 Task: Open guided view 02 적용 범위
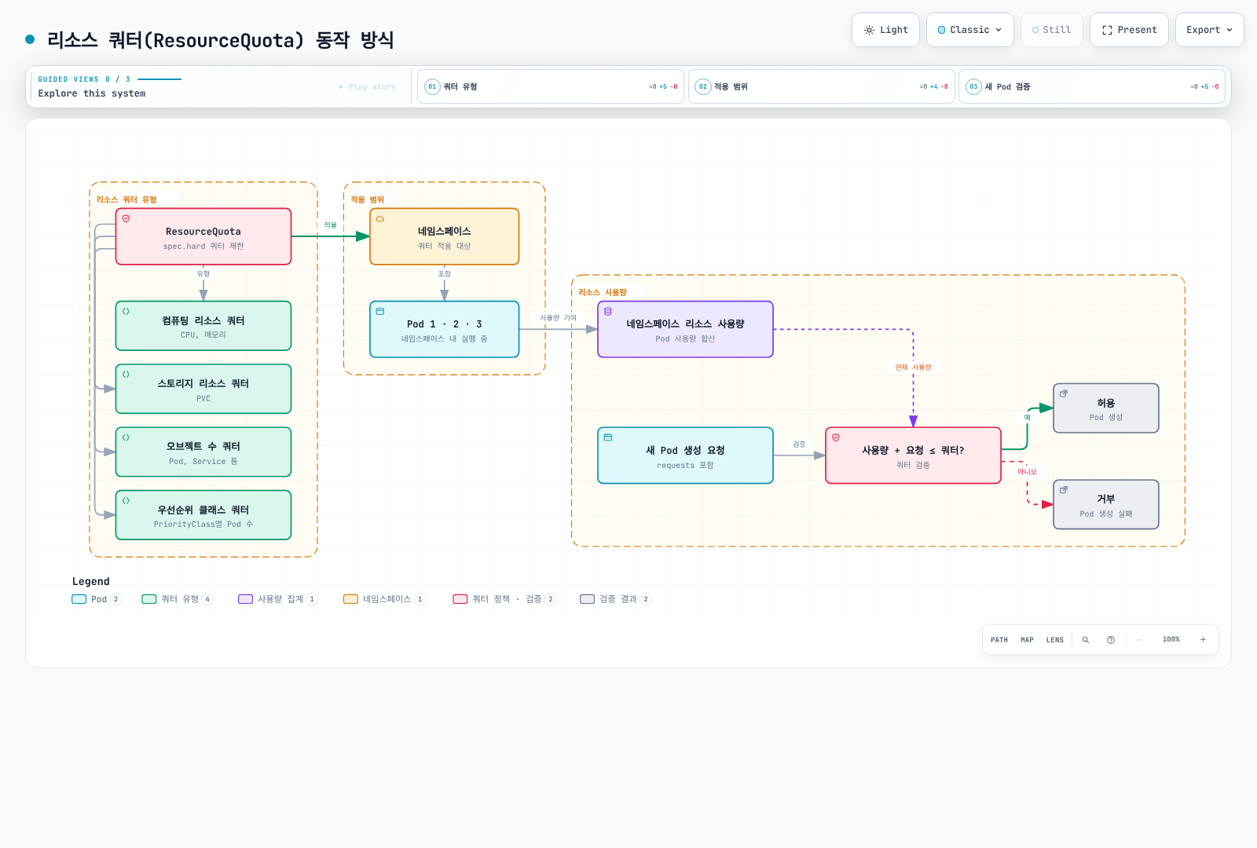point(822,86)
